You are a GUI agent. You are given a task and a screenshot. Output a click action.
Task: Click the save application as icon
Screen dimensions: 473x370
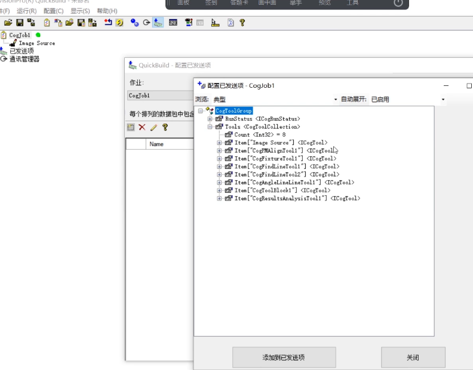tap(31, 23)
